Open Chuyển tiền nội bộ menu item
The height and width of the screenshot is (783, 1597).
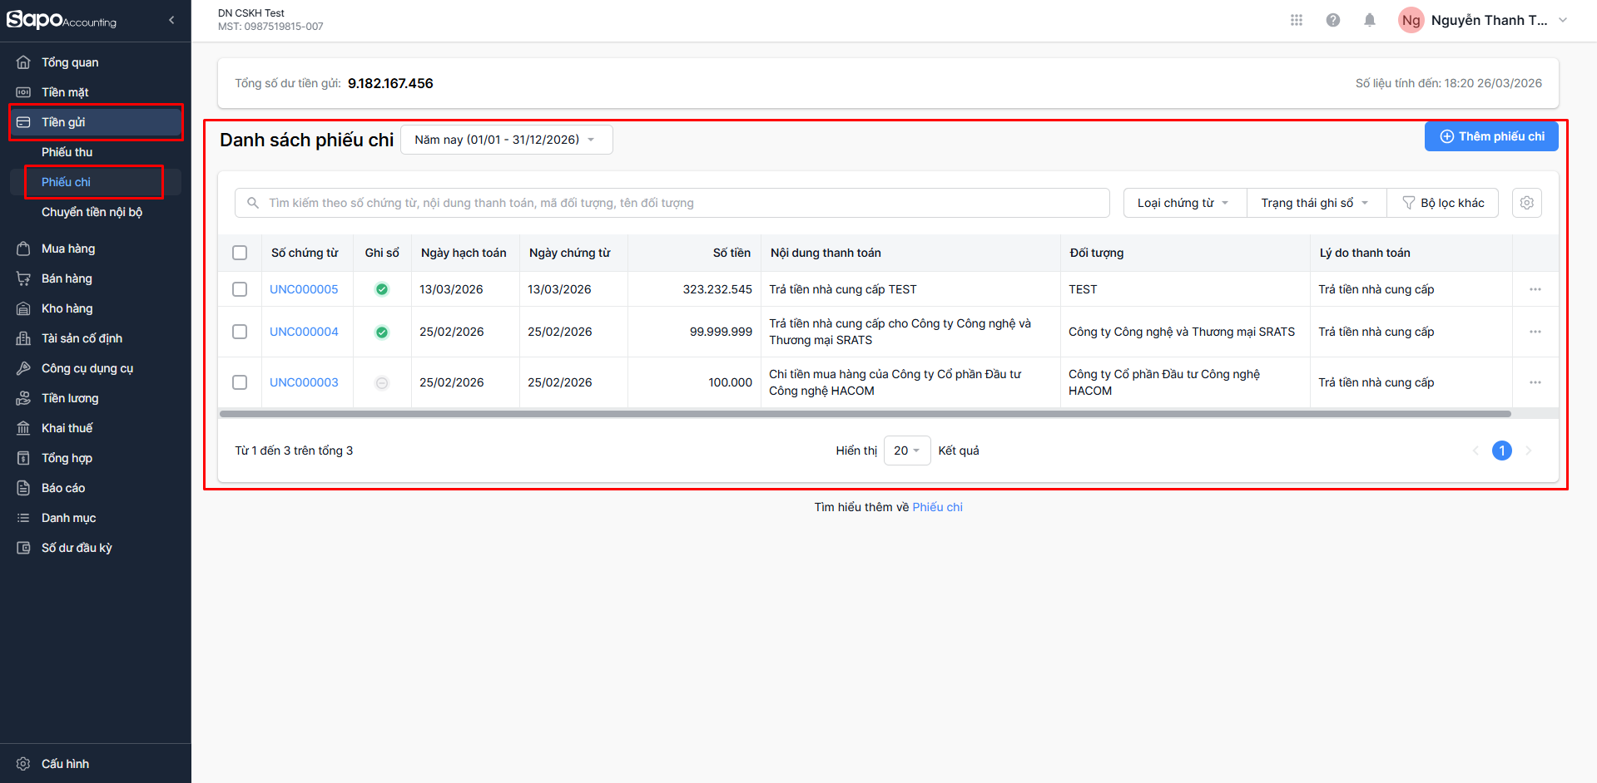92,212
